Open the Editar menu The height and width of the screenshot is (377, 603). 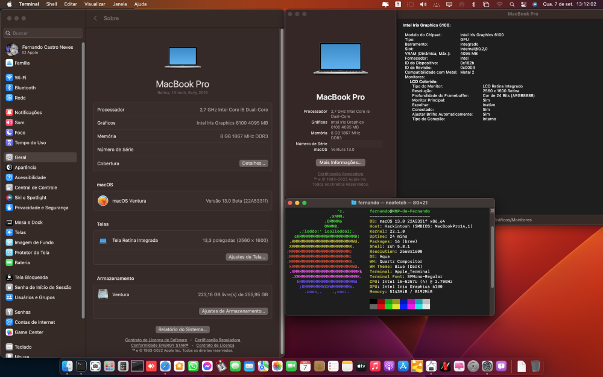click(71, 4)
